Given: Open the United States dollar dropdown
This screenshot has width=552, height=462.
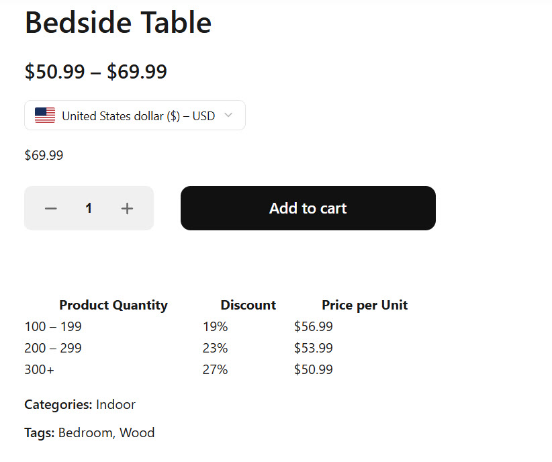Looking at the screenshot, I should click(x=134, y=115).
